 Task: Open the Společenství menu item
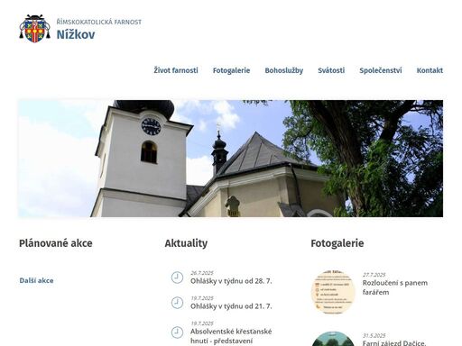381,70
